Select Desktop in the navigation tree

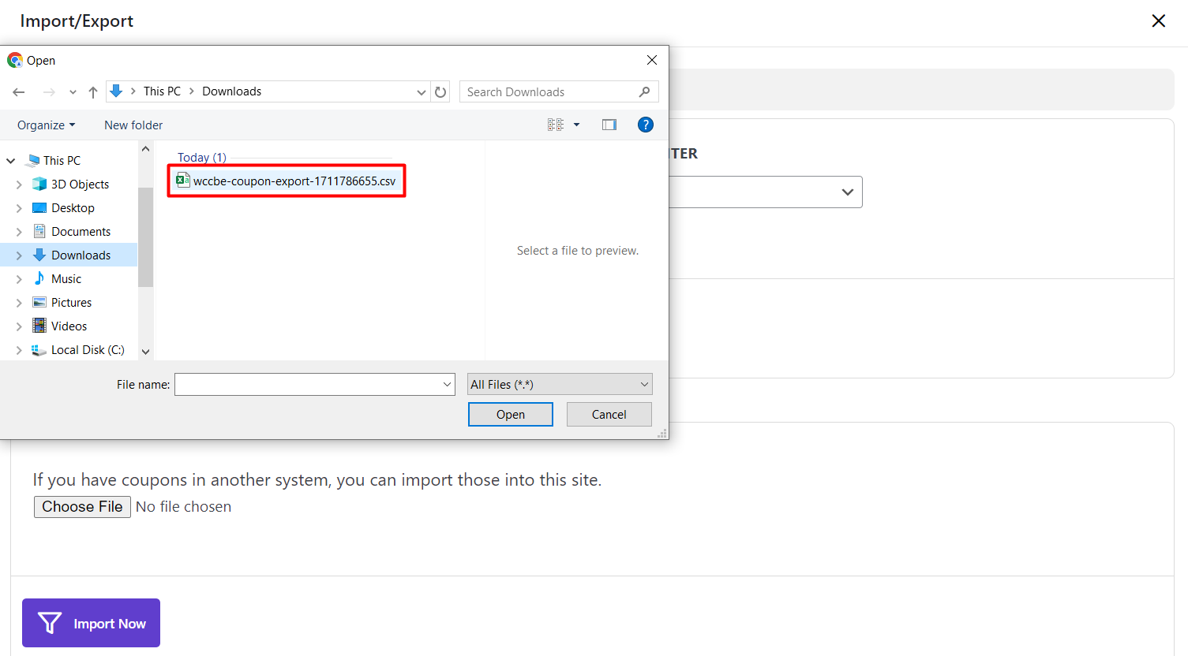click(x=73, y=208)
